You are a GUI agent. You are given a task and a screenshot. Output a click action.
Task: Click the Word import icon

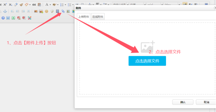point(8,18)
